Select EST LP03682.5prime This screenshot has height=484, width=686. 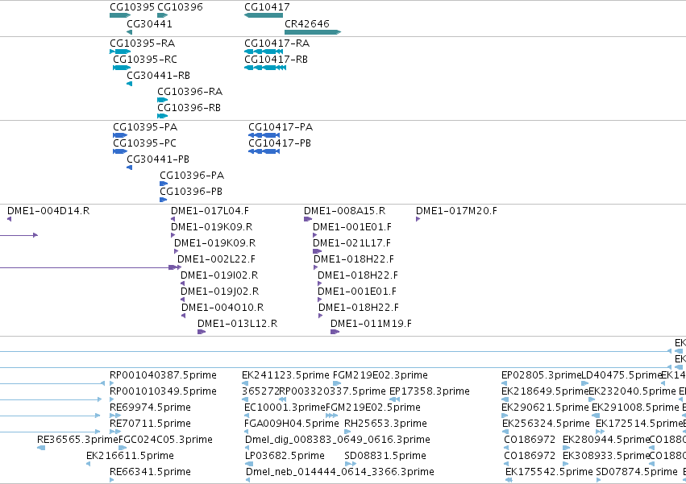pyautogui.click(x=285, y=457)
